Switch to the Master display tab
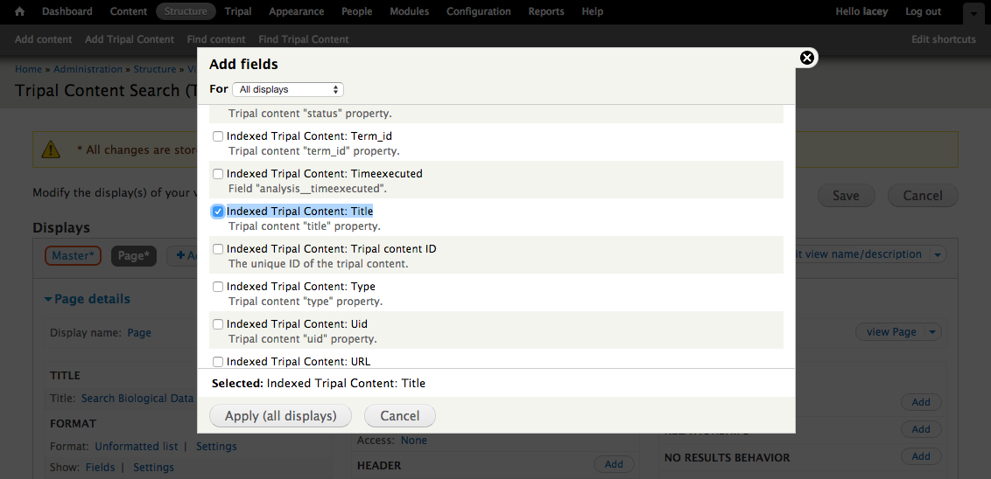The image size is (991, 479). point(73,255)
